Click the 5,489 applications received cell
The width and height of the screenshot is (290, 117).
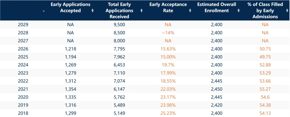(x=119, y=105)
